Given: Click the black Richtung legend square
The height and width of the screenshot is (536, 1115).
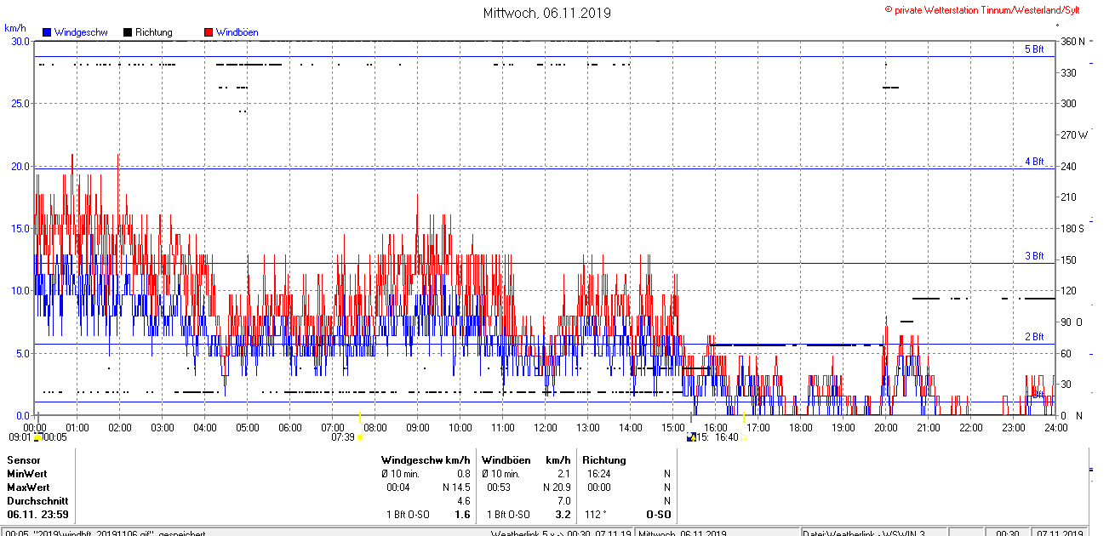Looking at the screenshot, I should point(128,32).
